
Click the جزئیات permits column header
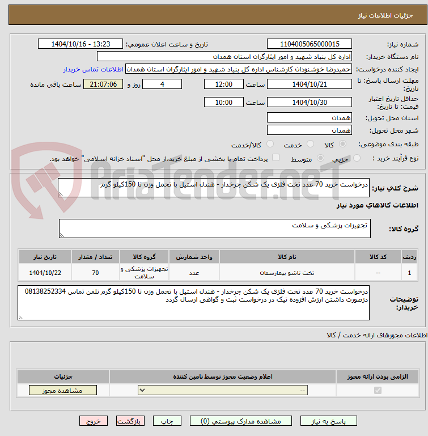pyautogui.click(x=63, y=376)
